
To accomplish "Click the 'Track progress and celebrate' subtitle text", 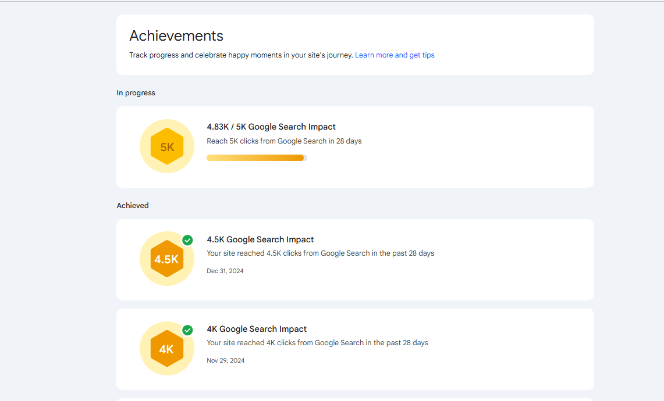I will coord(241,55).
